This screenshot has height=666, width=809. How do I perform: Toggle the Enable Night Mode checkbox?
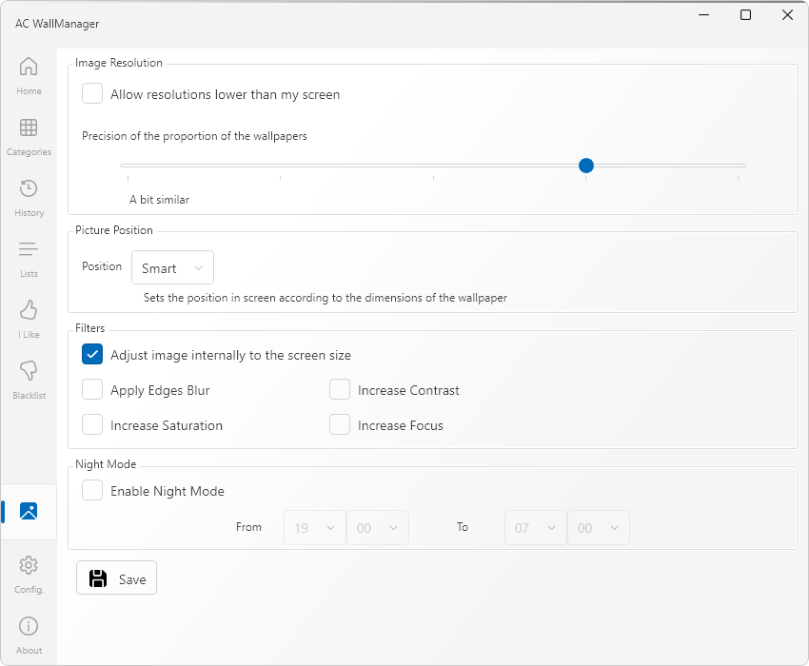[92, 491]
